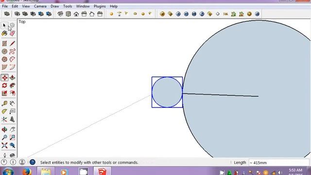Open the Tools menu
Image resolution: width=311 pixels, height=175 pixels.
(x=68, y=6)
